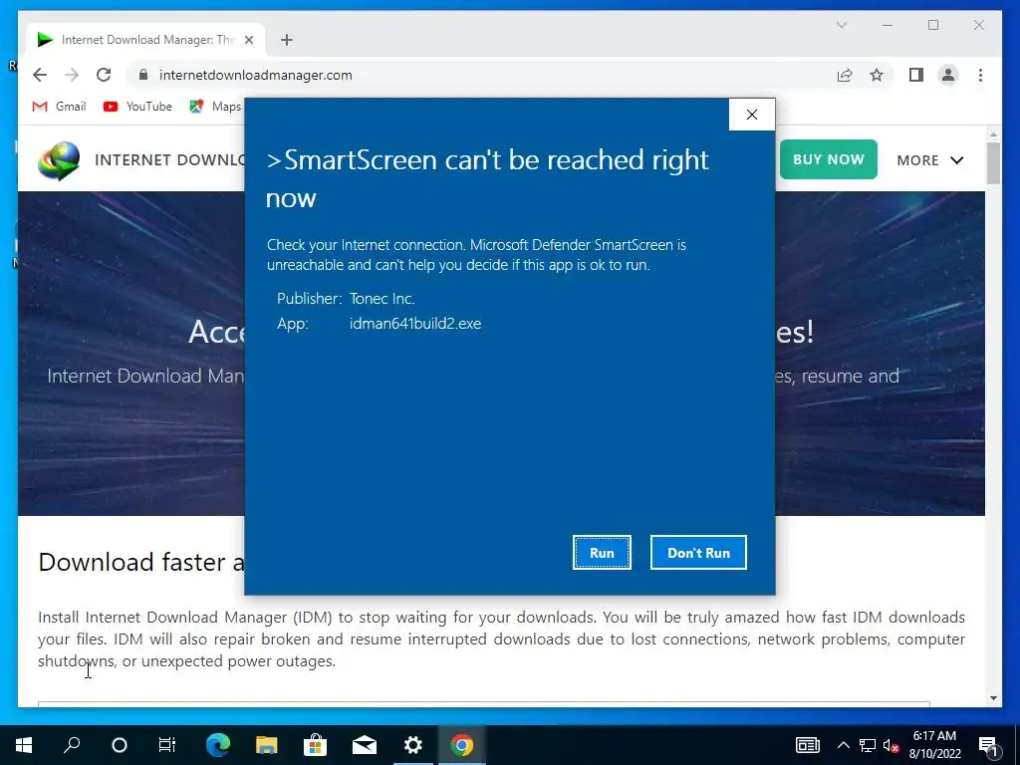
Task: Click Run in the SmartScreen dialog
Action: (602, 552)
